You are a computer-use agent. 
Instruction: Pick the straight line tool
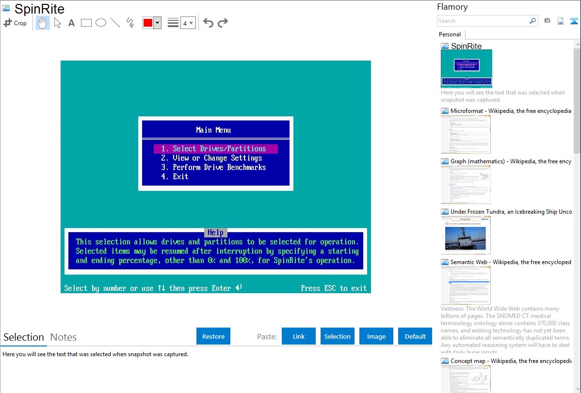click(115, 23)
